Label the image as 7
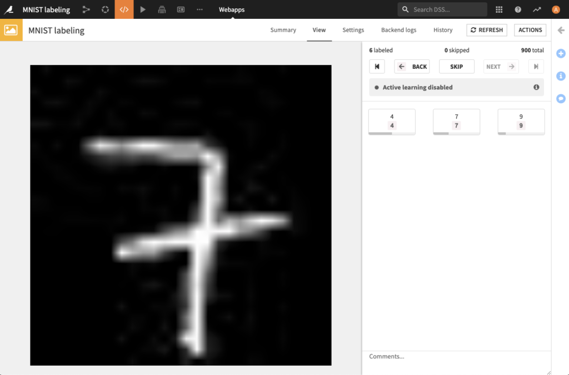 tap(456, 121)
